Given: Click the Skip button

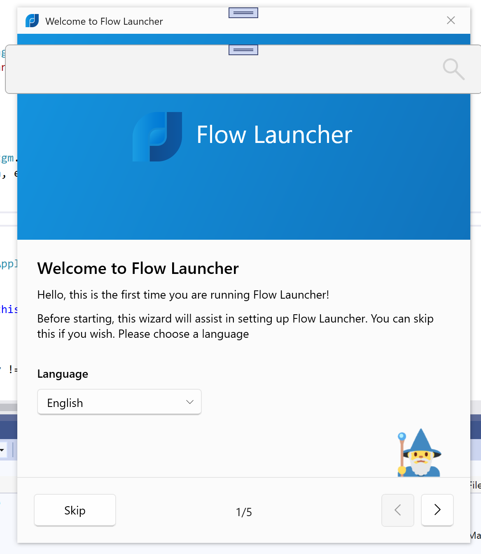Looking at the screenshot, I should point(75,510).
